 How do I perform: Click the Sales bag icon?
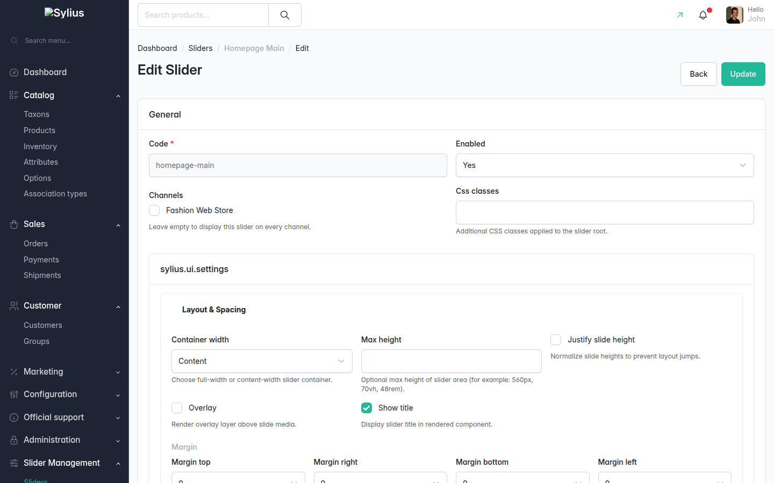(x=14, y=224)
